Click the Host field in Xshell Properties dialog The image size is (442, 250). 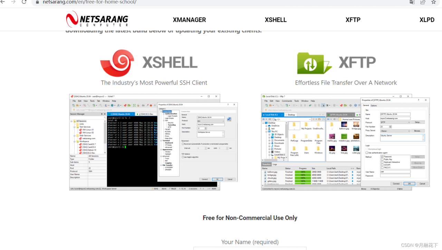point(211,125)
